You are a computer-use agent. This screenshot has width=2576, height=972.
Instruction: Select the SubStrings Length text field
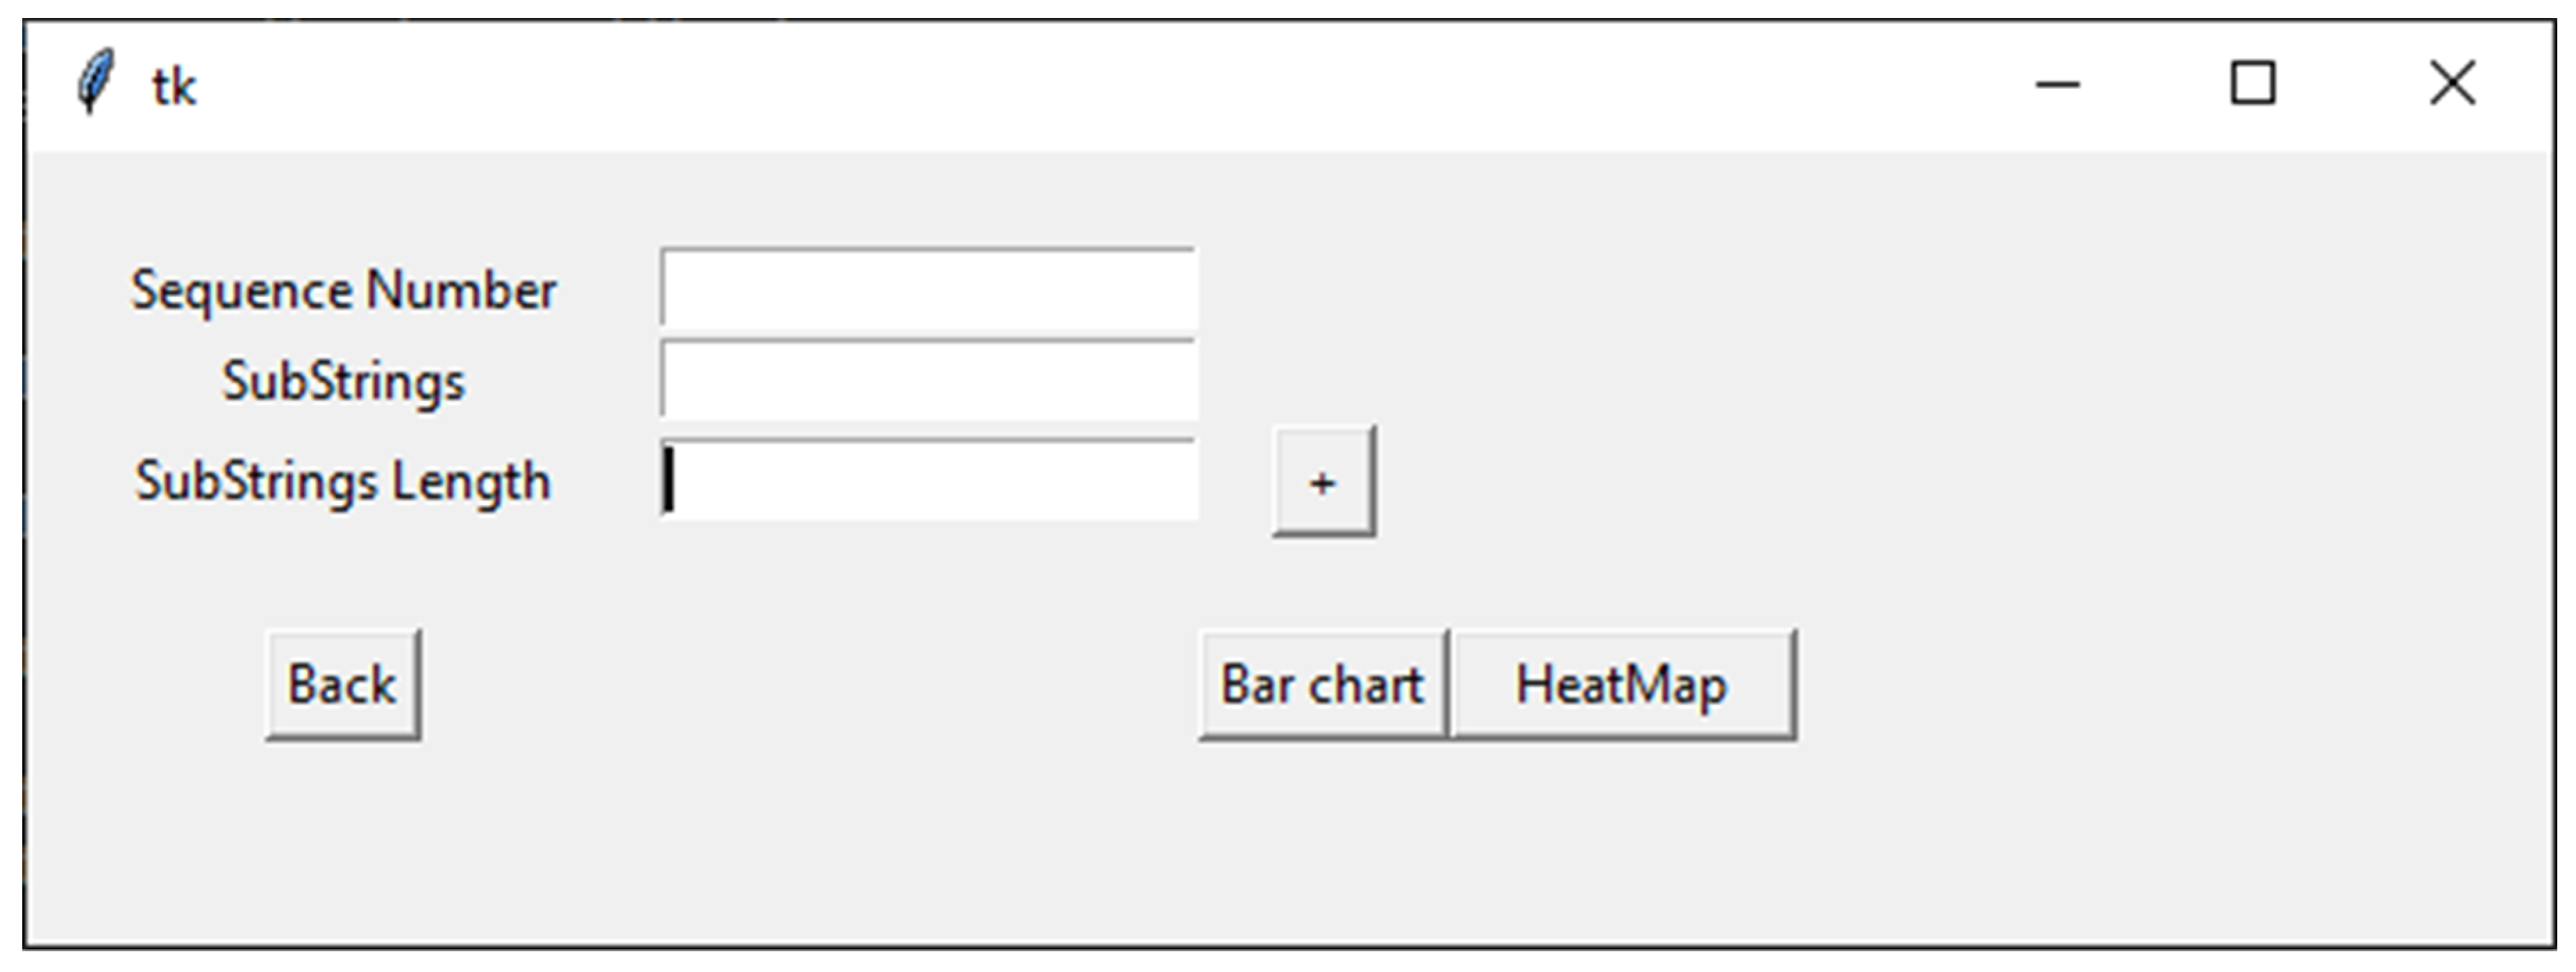point(927,481)
